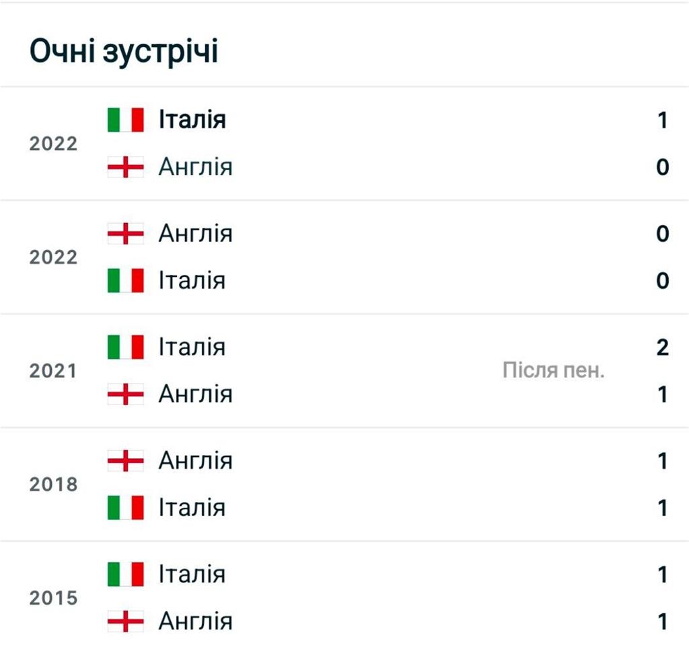Select England flag in the 2021 match
Viewport: 689px width, 645px height.
tap(126, 394)
